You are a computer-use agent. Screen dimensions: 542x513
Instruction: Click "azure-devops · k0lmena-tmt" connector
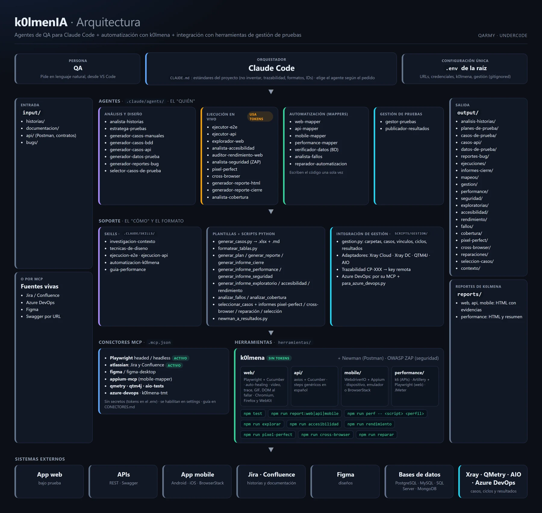click(139, 393)
